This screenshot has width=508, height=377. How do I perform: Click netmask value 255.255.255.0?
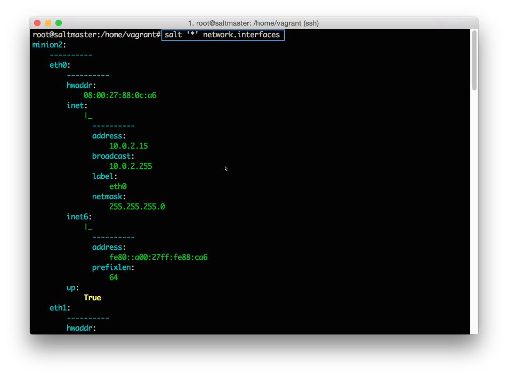(x=137, y=207)
